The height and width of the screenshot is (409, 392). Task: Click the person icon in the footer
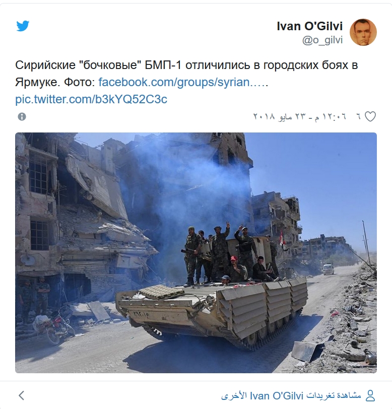click(x=370, y=396)
